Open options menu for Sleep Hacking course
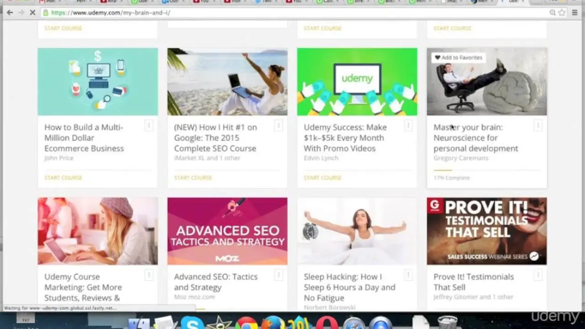The width and height of the screenshot is (585, 329). point(408,275)
